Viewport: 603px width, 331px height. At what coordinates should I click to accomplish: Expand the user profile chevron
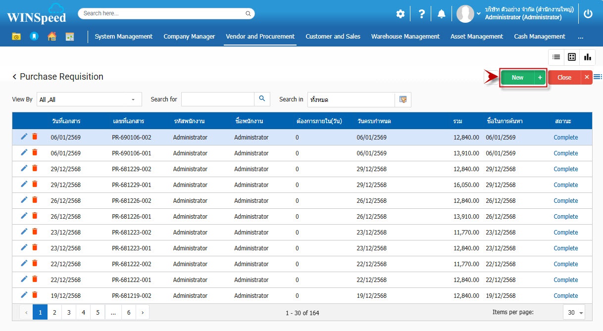pyautogui.click(x=479, y=13)
